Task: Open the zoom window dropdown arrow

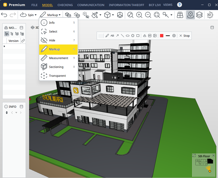Action: (171, 15)
